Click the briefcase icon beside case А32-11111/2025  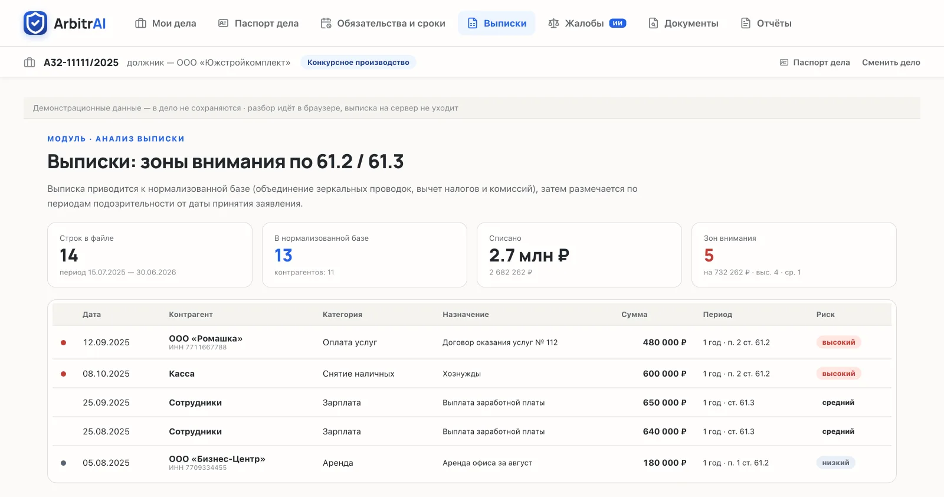pos(29,62)
